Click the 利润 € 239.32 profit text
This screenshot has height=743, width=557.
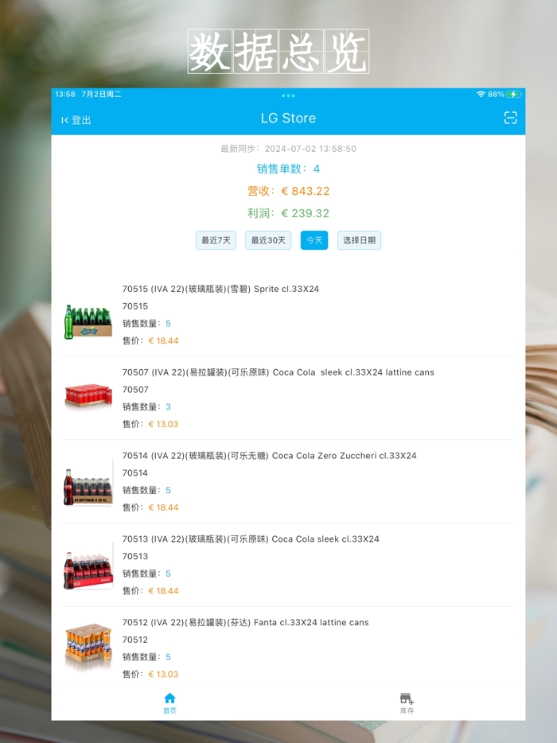click(x=288, y=213)
